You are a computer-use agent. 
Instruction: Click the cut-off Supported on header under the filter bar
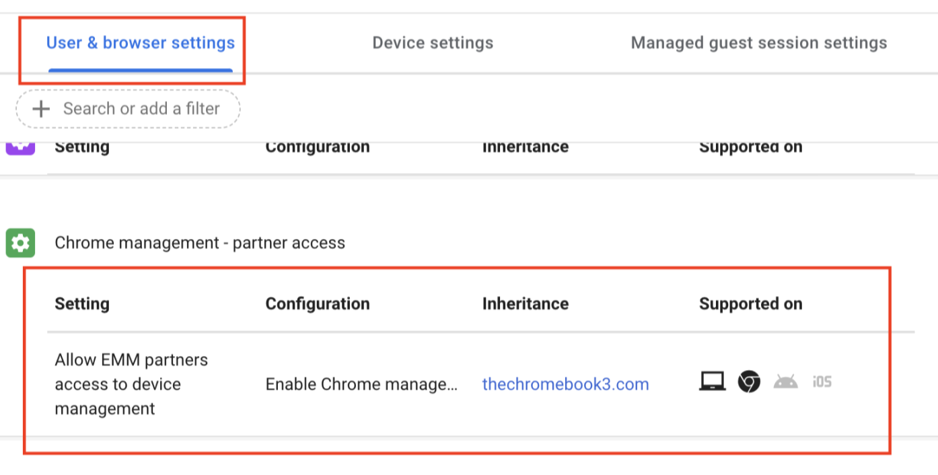(750, 148)
